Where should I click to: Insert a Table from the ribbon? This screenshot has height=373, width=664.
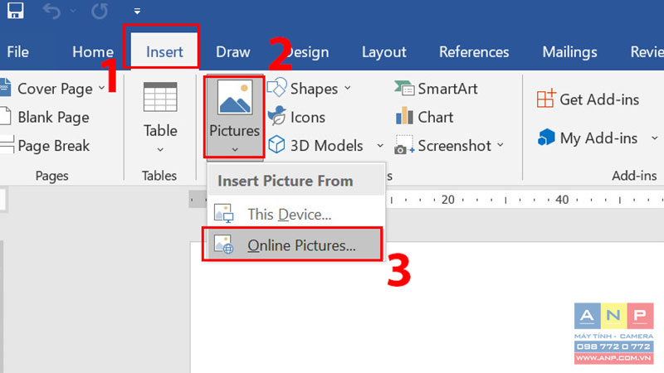pos(160,117)
